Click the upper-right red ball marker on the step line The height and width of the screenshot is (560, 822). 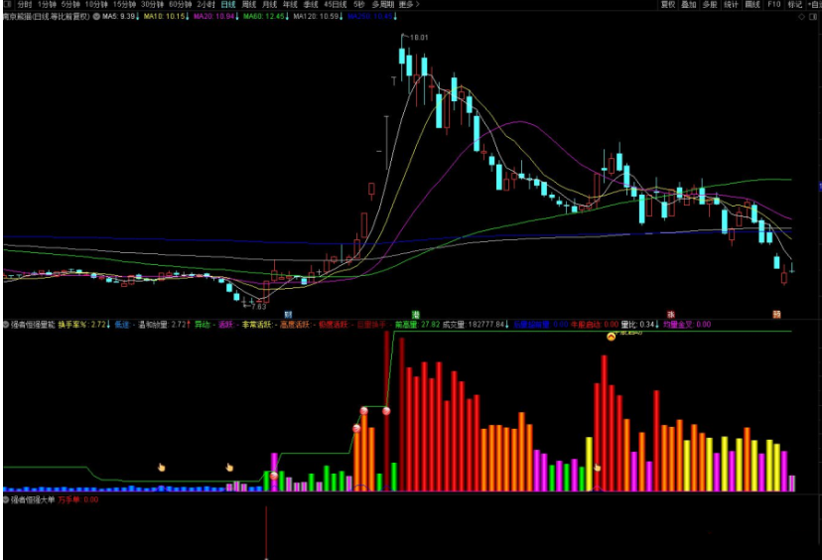point(386,411)
